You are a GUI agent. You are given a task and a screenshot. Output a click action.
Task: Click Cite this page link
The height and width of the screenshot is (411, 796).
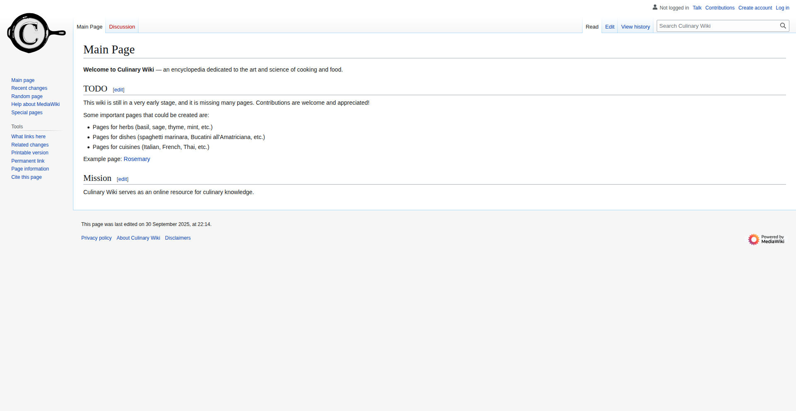[26, 177]
